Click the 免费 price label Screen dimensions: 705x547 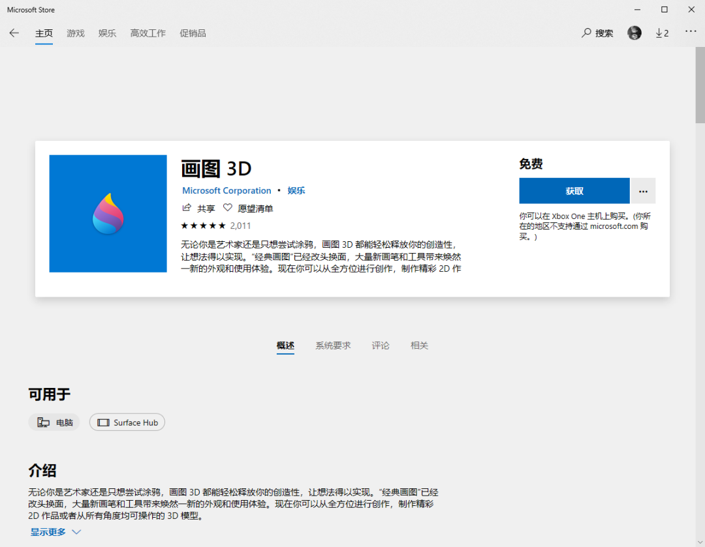(x=531, y=164)
